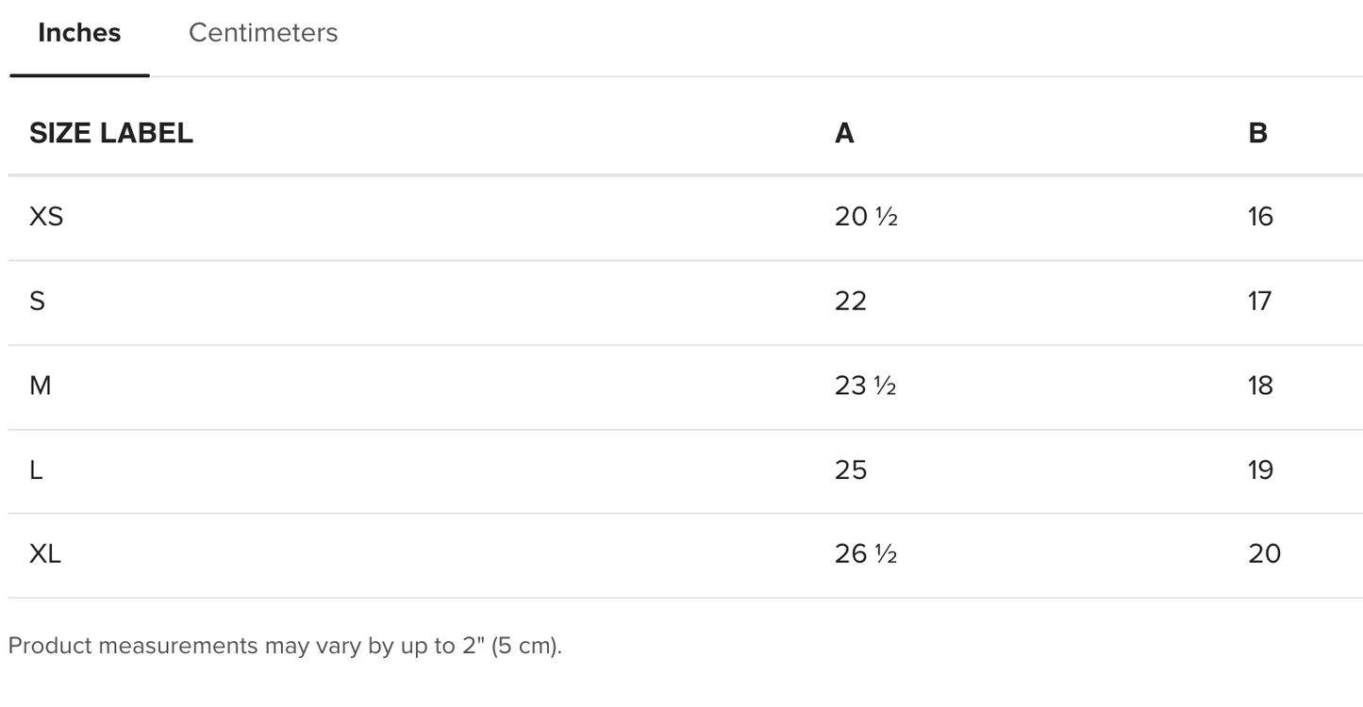The height and width of the screenshot is (707, 1363).
Task: Click the 26 ½ measurement for XL
Action: coord(865,554)
